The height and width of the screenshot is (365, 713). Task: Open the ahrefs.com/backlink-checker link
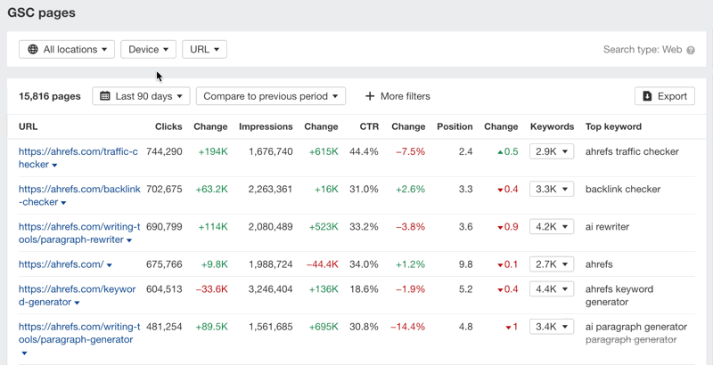78,190
